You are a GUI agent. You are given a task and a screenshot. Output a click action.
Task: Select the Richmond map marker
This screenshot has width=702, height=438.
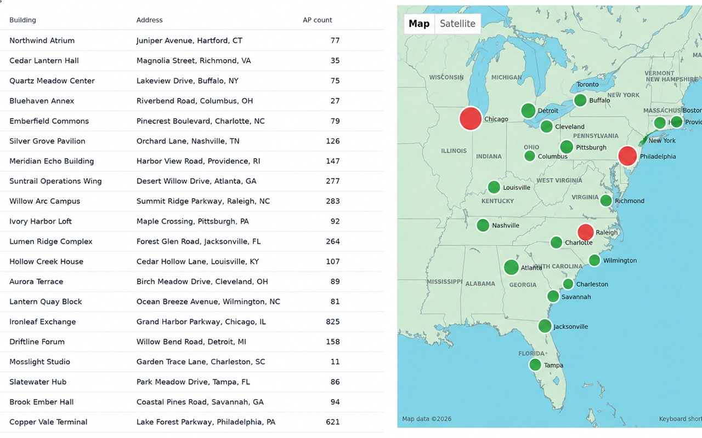pos(606,200)
